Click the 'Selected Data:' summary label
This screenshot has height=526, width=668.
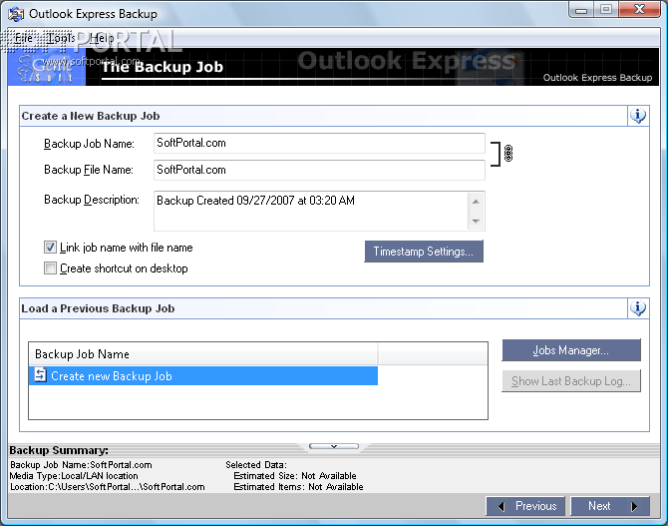point(256,464)
